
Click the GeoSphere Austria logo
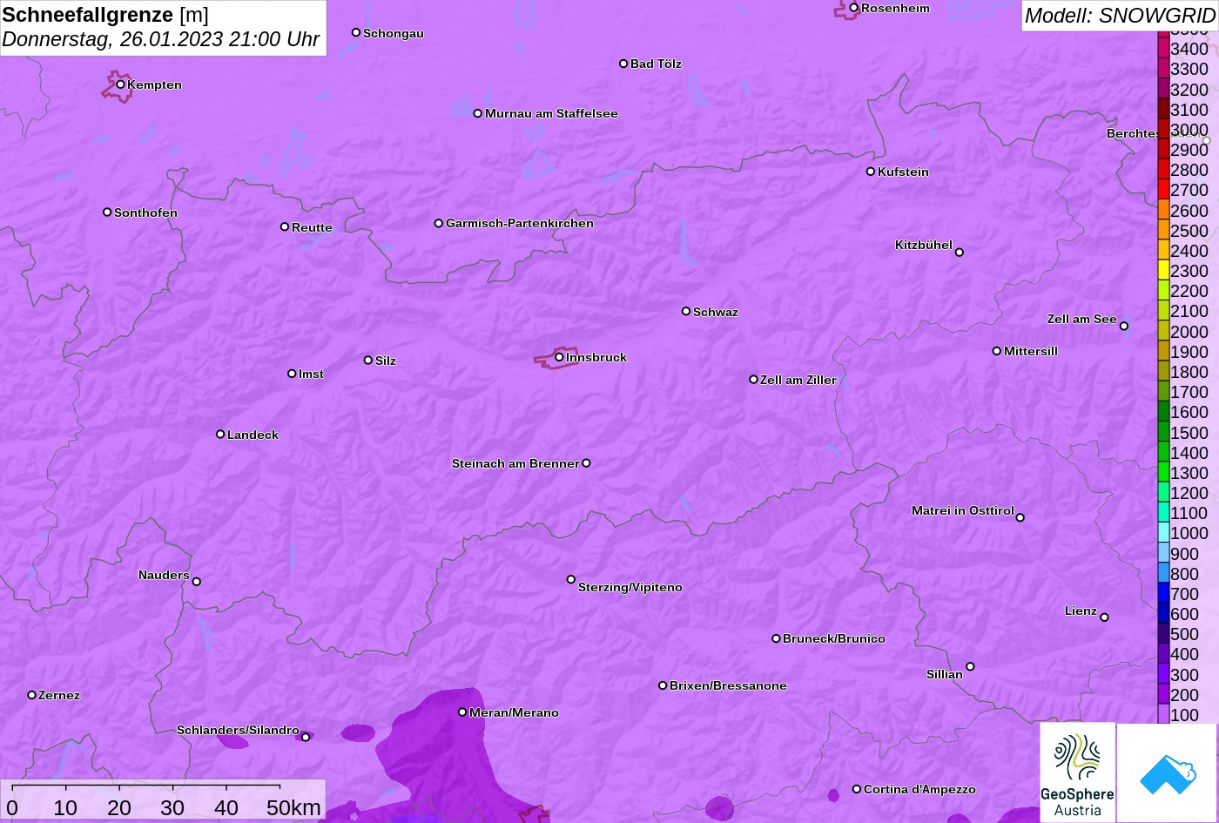[1077, 772]
